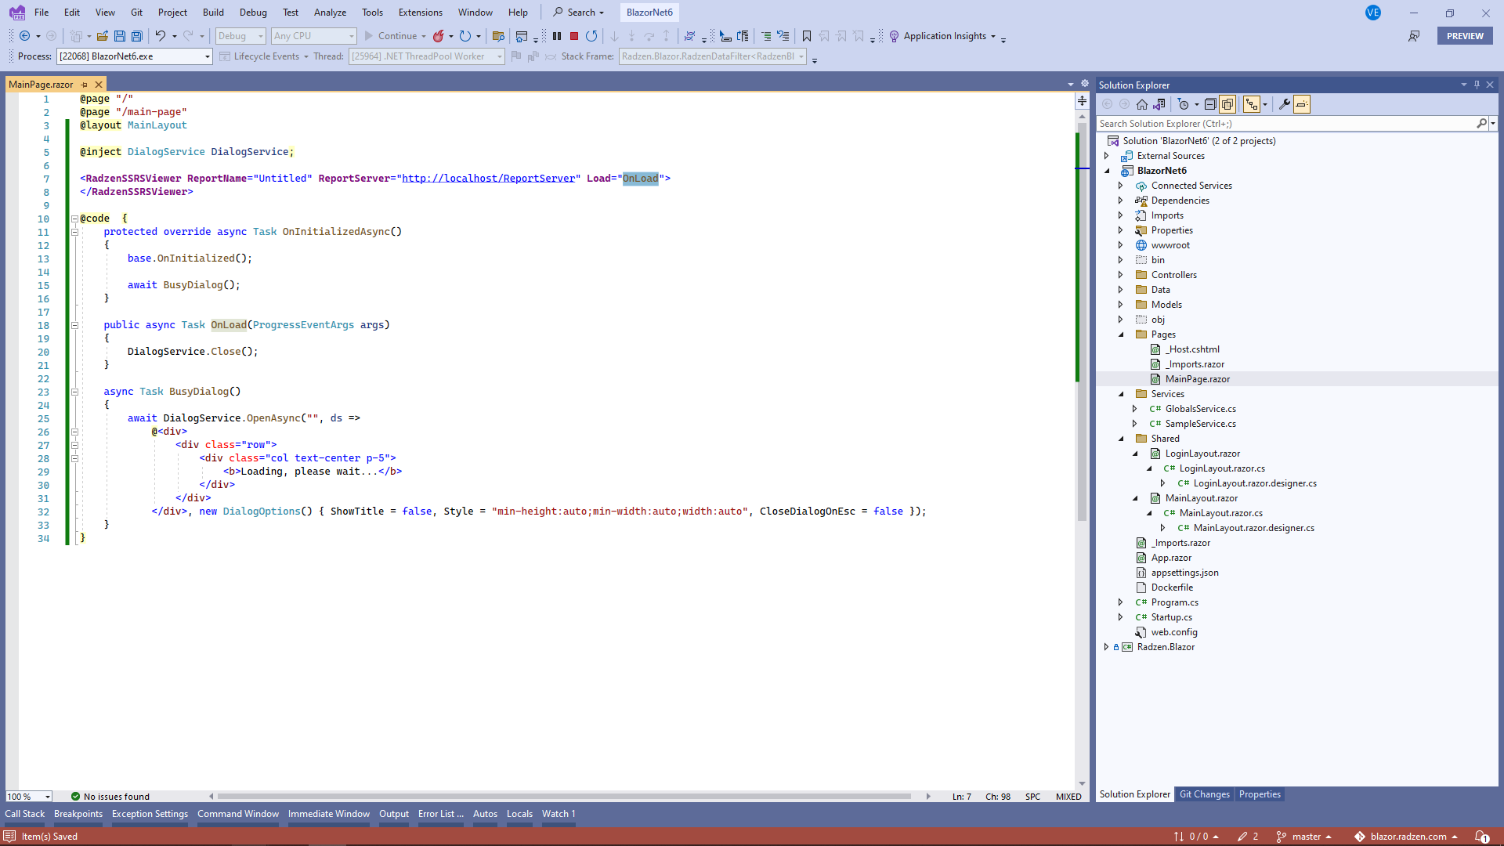Switch to Git Changes tab
Viewport: 1504px width, 846px height.
[x=1204, y=794]
